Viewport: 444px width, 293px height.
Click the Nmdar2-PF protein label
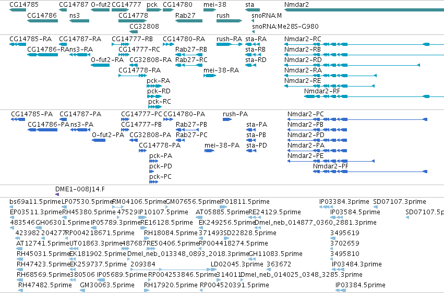pyautogui.click(x=330, y=167)
